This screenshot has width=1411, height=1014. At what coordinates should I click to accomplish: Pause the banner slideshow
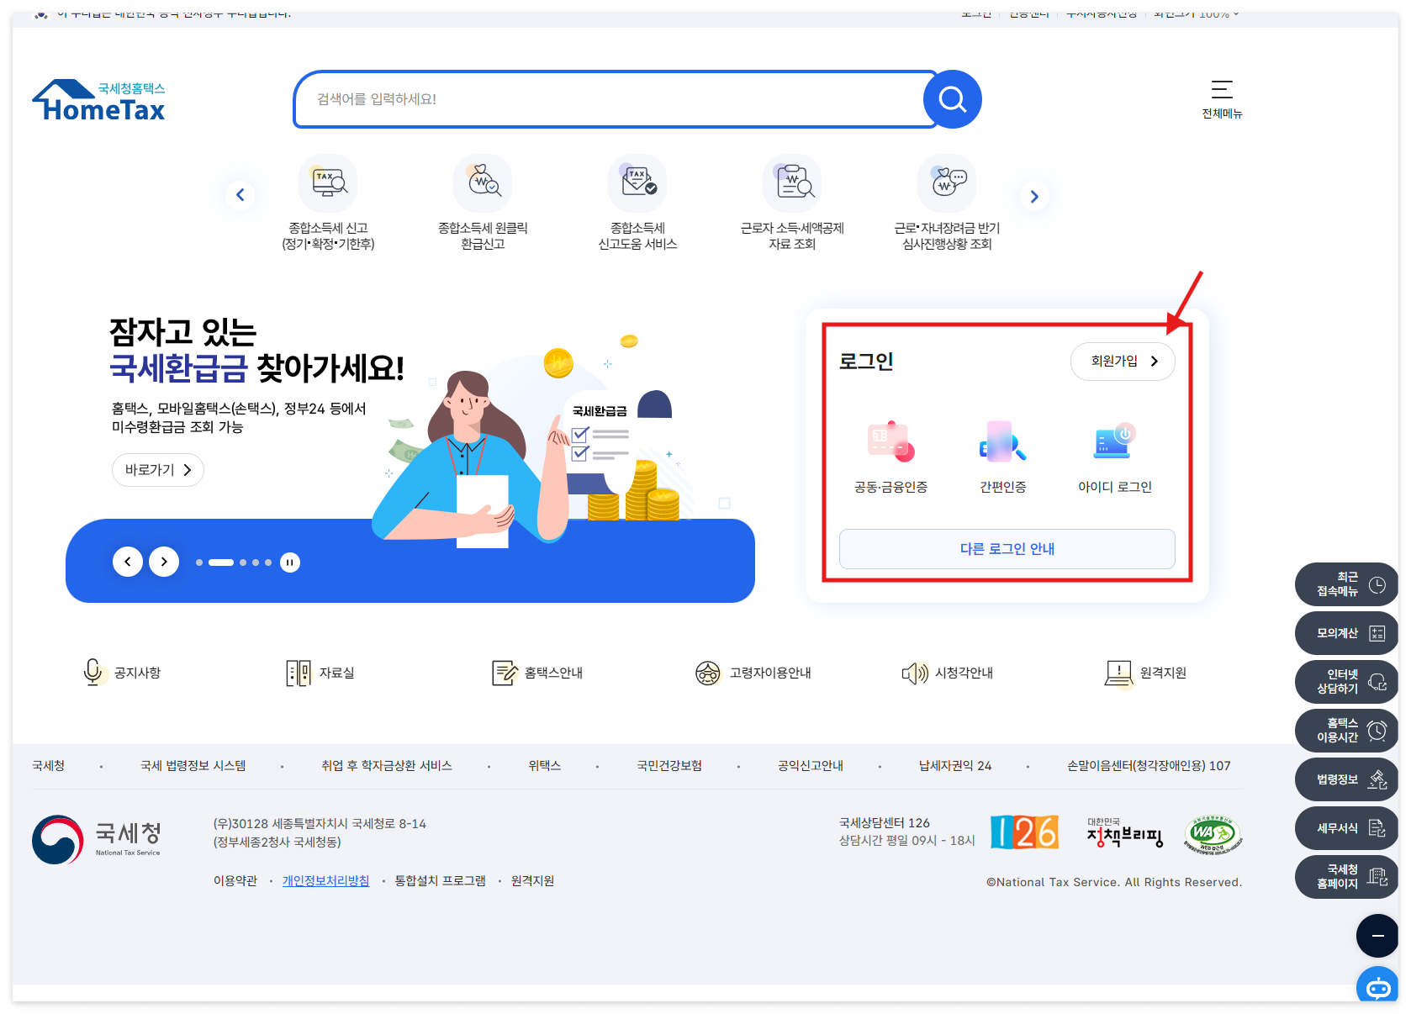point(290,562)
